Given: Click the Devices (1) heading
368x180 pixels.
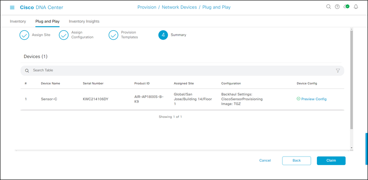Looking at the screenshot, I should click(36, 57).
